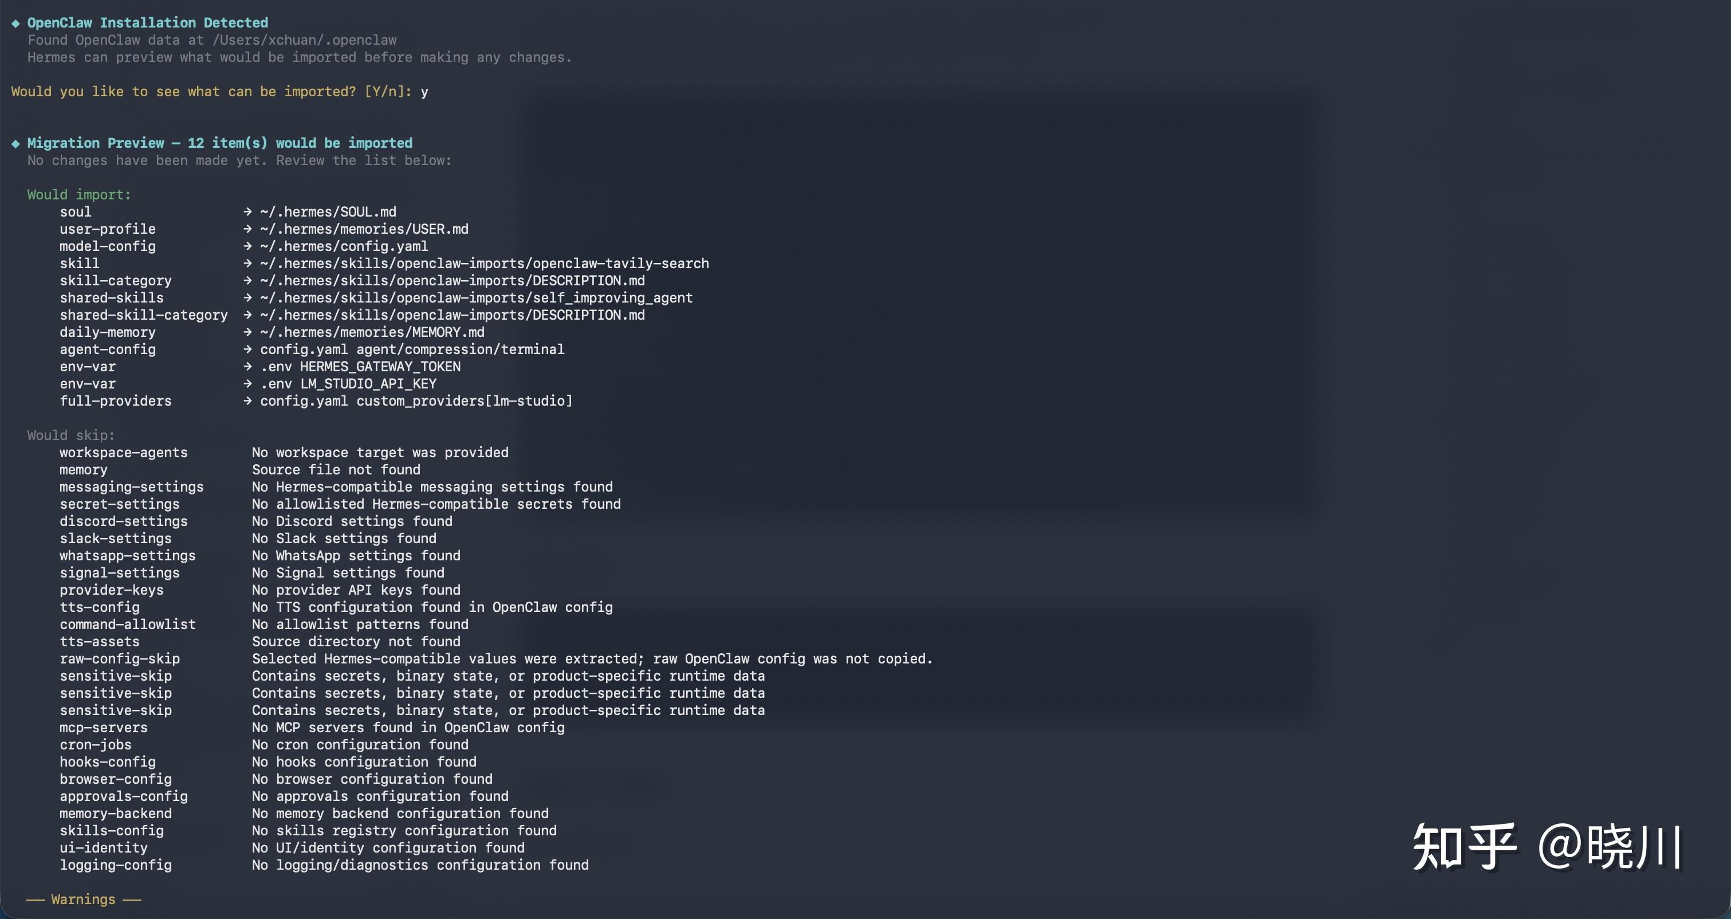This screenshot has width=1731, height=919.
Task: Click the diamond bullet beside Migration Preview
Action: click(15, 143)
